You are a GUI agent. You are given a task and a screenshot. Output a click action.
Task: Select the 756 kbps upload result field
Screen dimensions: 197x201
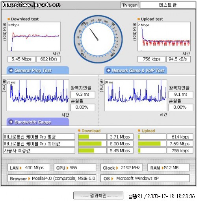[151, 59]
